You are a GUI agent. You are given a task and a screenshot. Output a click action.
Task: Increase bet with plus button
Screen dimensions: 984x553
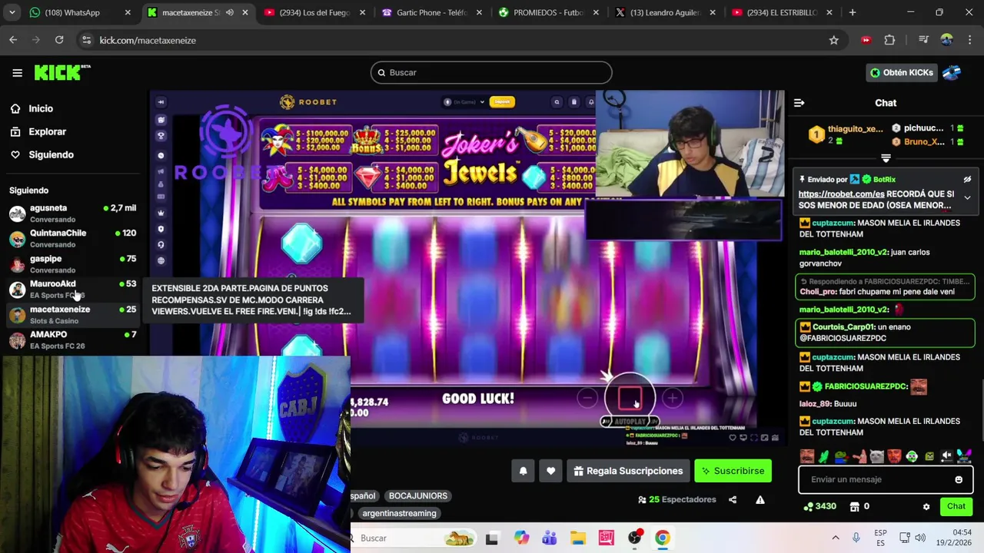(x=673, y=398)
